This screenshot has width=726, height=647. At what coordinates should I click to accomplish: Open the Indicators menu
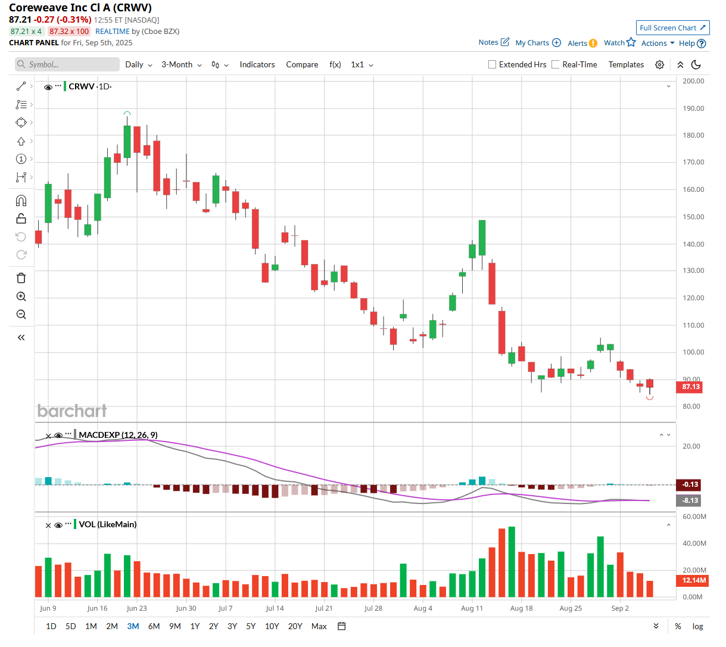(257, 64)
